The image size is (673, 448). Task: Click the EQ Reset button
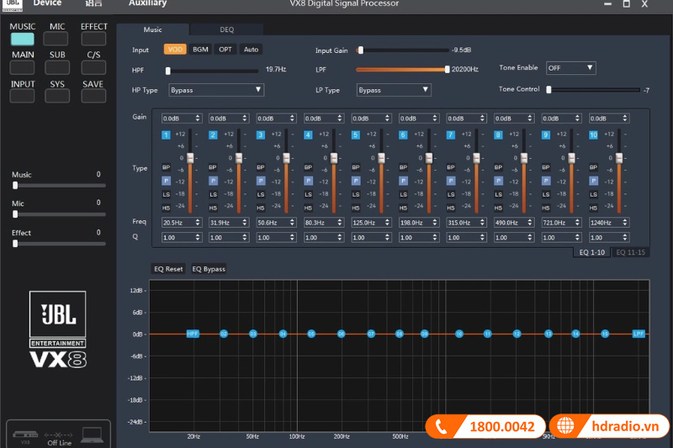(x=168, y=269)
